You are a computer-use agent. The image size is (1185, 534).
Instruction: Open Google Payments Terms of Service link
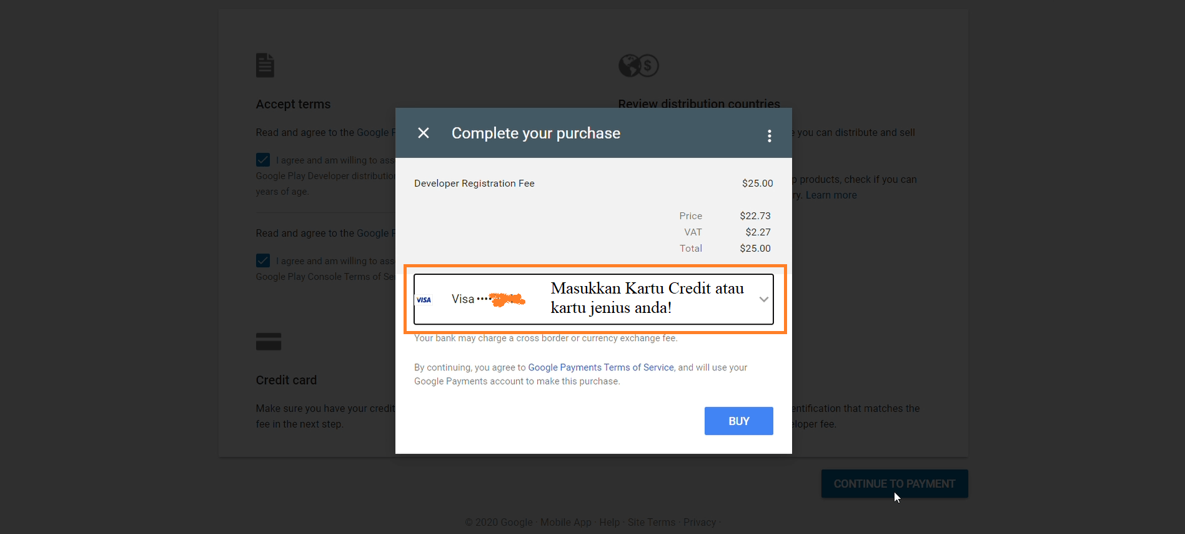[600, 367]
